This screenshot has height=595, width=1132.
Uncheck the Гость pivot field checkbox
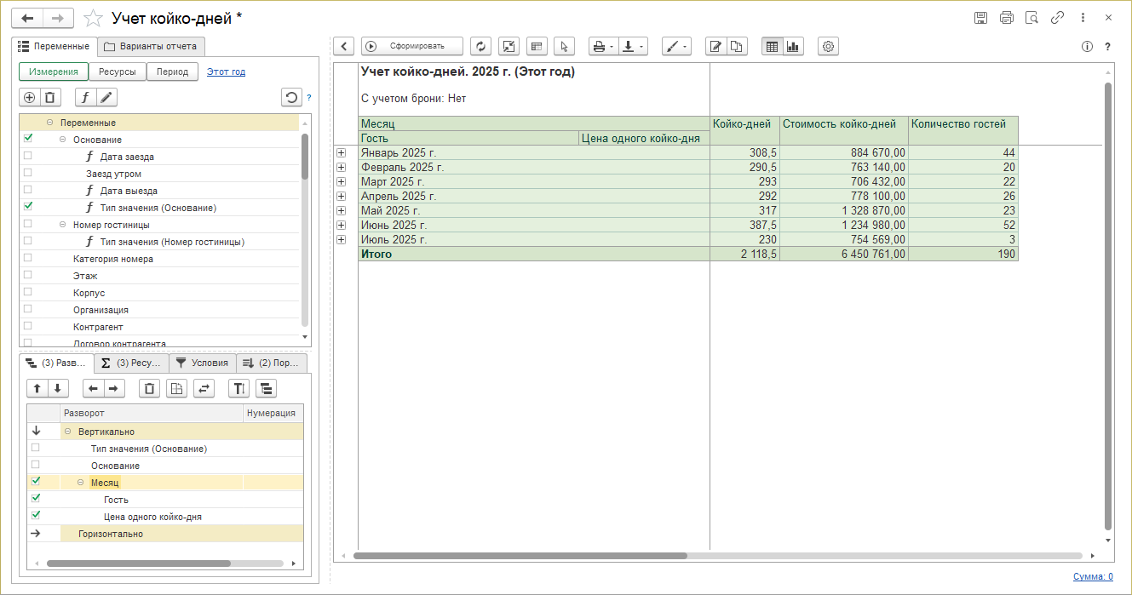35,499
